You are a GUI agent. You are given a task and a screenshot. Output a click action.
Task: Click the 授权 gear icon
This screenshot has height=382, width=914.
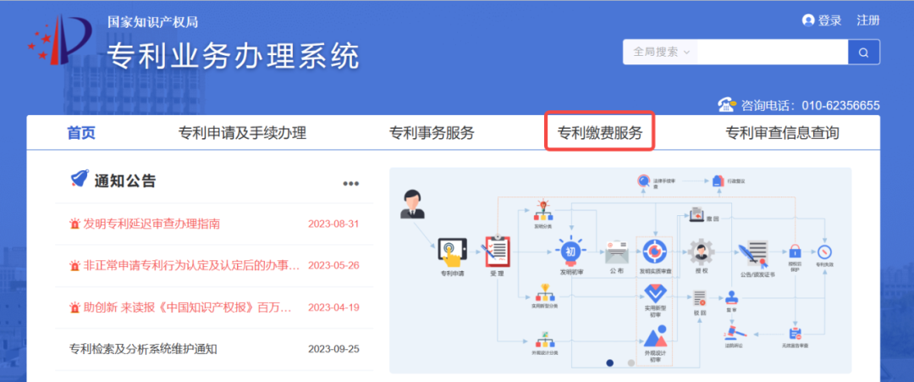pos(701,252)
